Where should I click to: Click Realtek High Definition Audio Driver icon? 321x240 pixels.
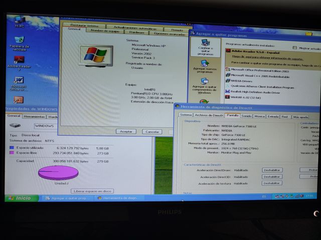pos(227,91)
